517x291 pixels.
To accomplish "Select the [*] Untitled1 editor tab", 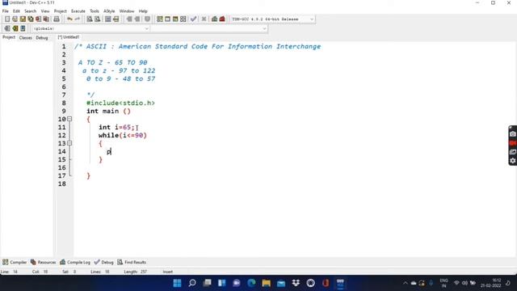I will [69, 37].
